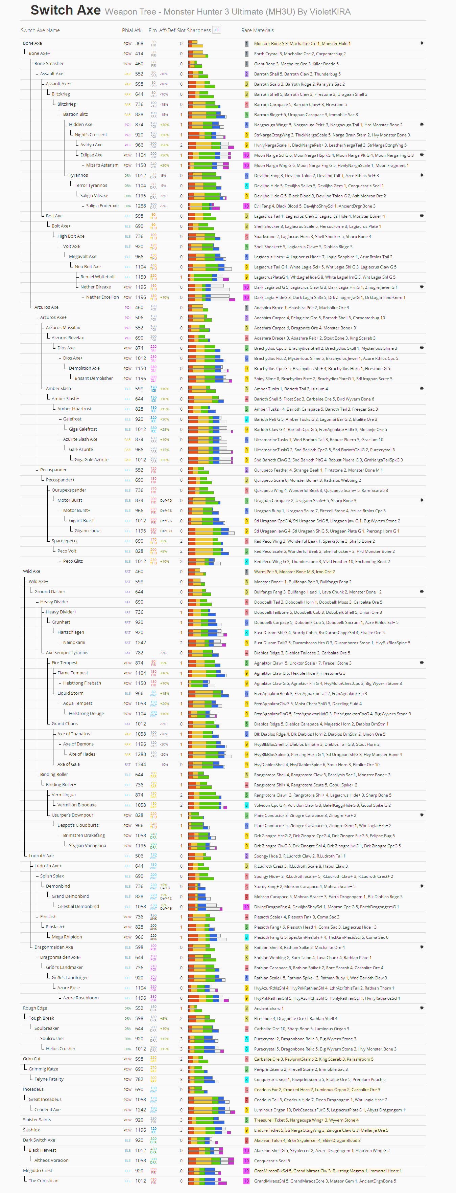Select the Wild Axe tree entry
Image resolution: width=456 pixels, height=1193 pixels.
tap(31, 571)
